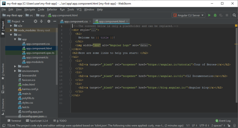Toggle the Favorites side tool window
238x128 pixels.
pos(3,71)
